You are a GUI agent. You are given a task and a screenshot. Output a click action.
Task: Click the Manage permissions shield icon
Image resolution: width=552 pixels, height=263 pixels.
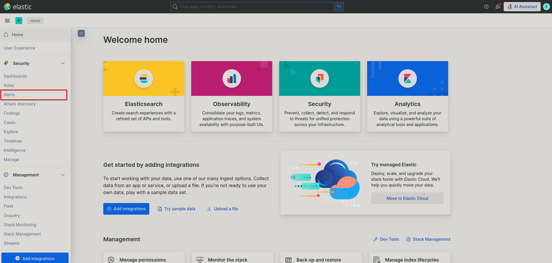tap(111, 260)
